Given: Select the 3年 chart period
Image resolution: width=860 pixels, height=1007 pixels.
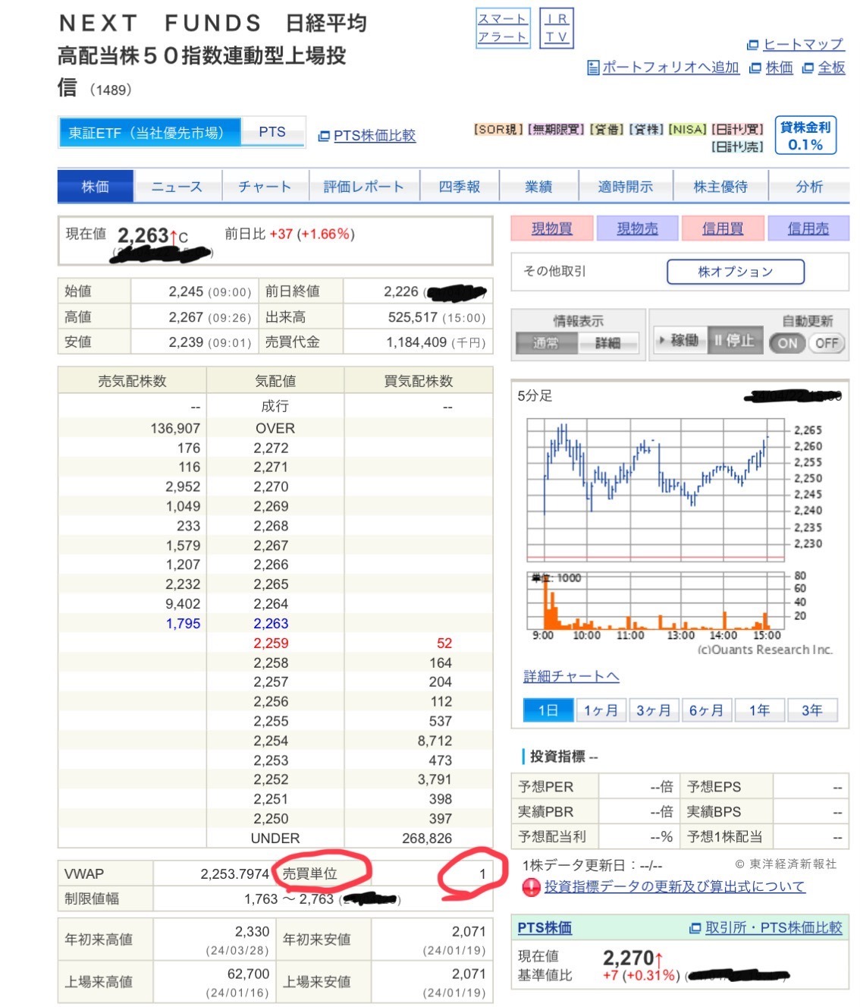Looking at the screenshot, I should tap(812, 710).
